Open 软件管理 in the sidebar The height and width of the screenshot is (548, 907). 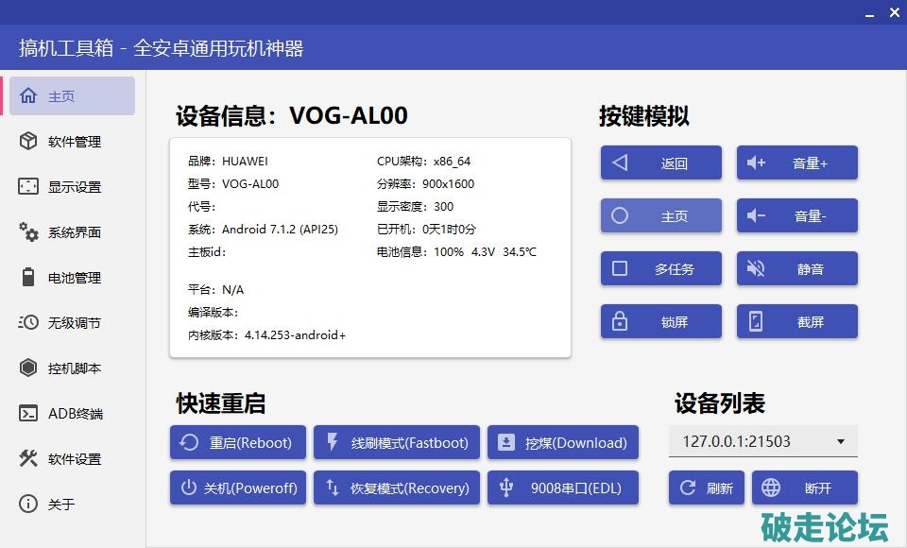click(x=74, y=142)
